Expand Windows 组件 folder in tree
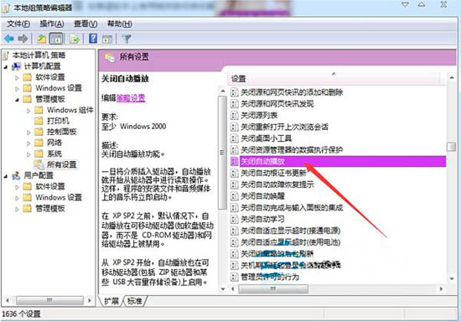Viewport: 461px width, 322px height. click(28, 111)
